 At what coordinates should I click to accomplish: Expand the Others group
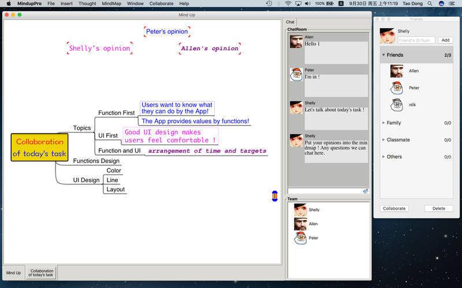coord(383,157)
